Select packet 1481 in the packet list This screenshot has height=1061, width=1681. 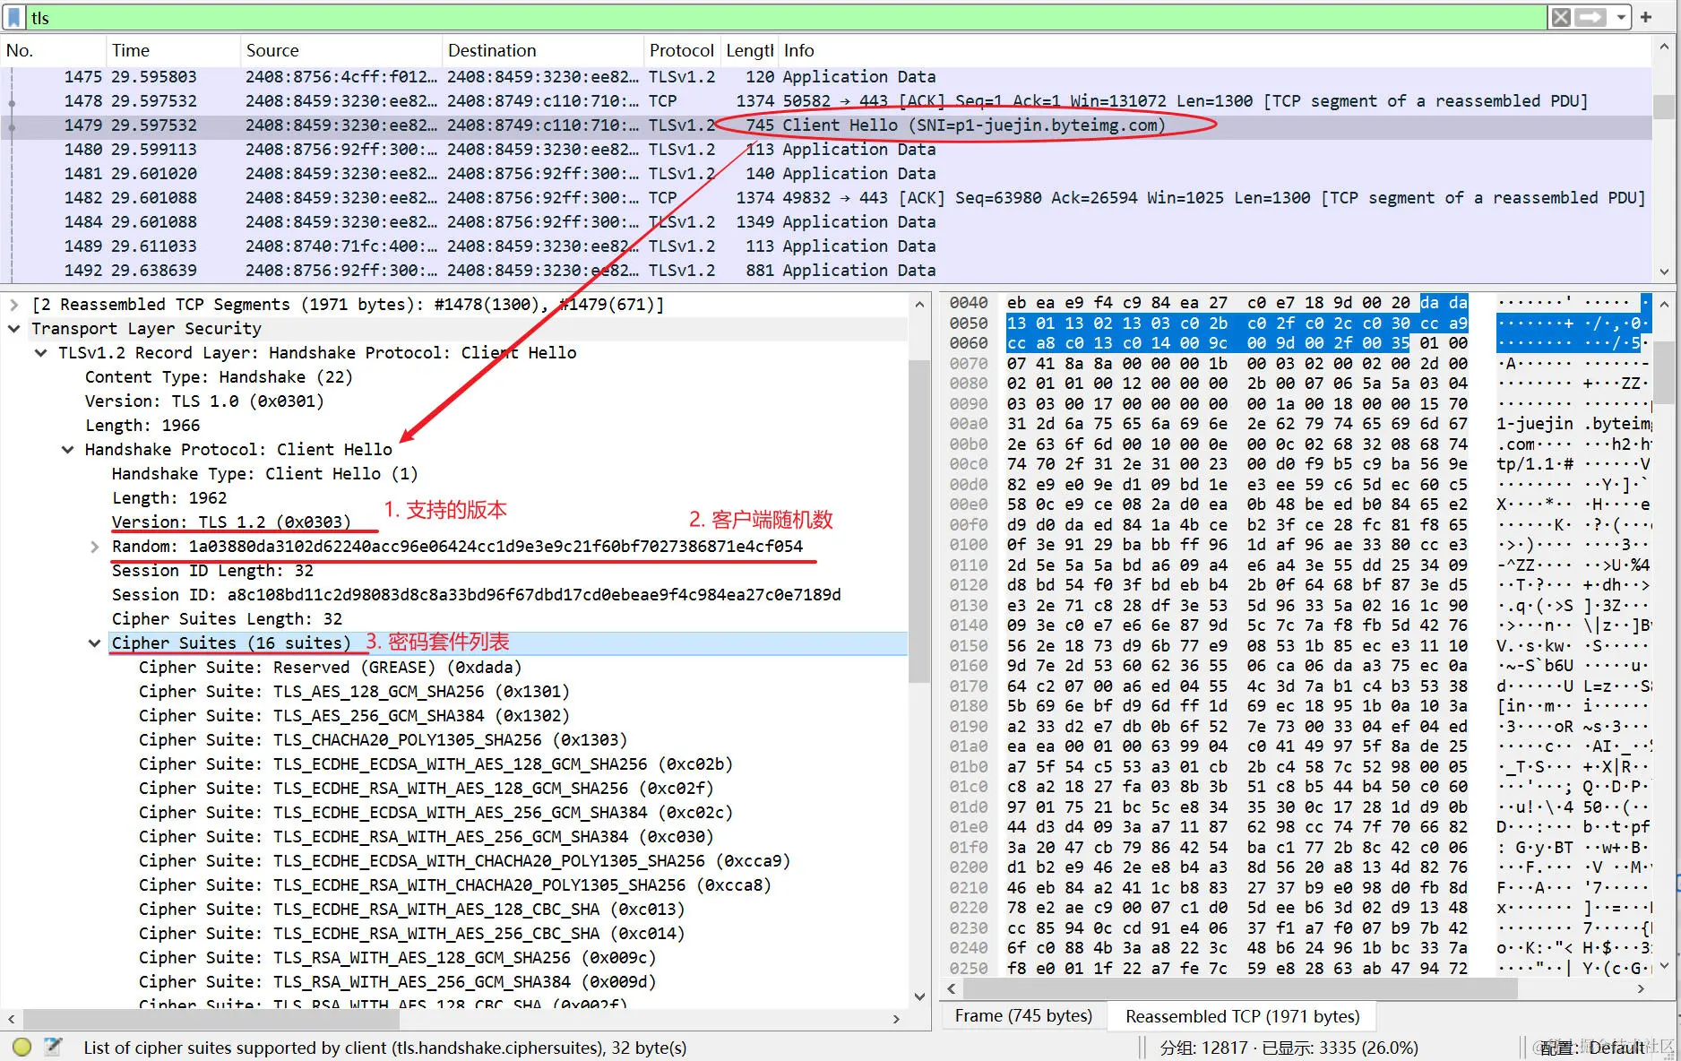826,174
